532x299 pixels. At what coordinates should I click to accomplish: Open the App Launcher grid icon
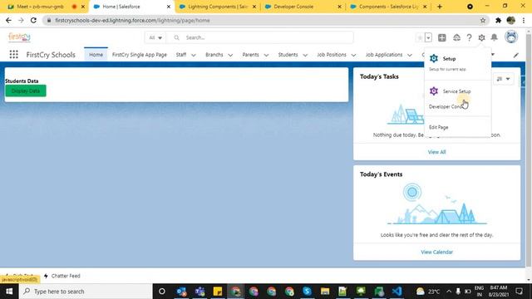(13, 55)
